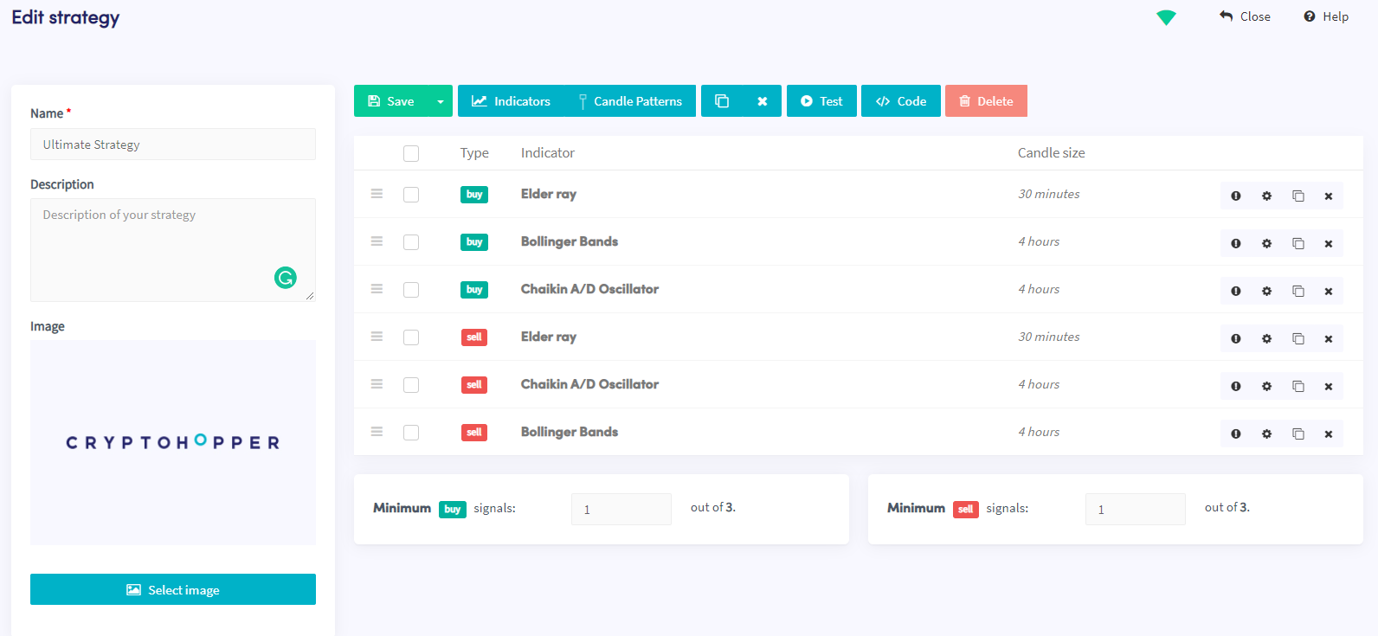Screen dimensions: 1378x636
Task: Duplicate the buy Bollinger Bands indicator
Action: (1298, 243)
